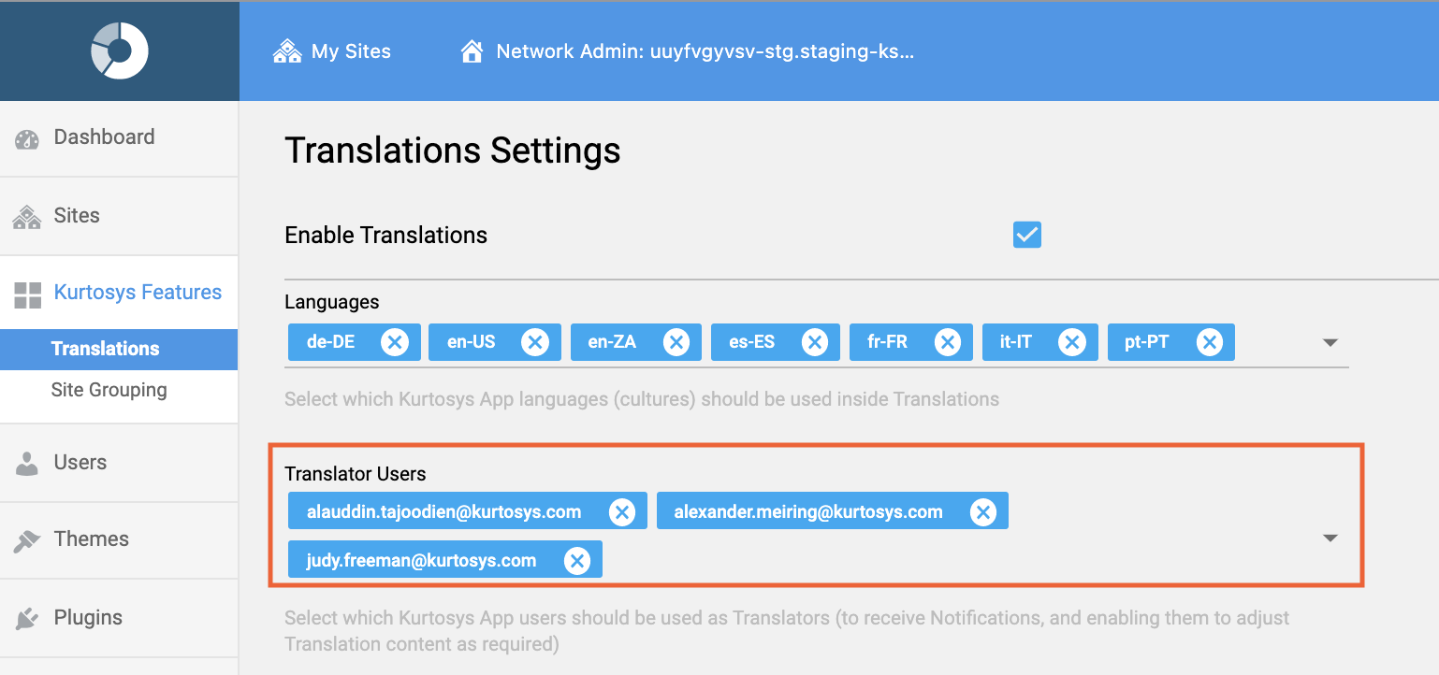The width and height of the screenshot is (1439, 675).
Task: Click the Sites icon in the sidebar
Action: (26, 214)
